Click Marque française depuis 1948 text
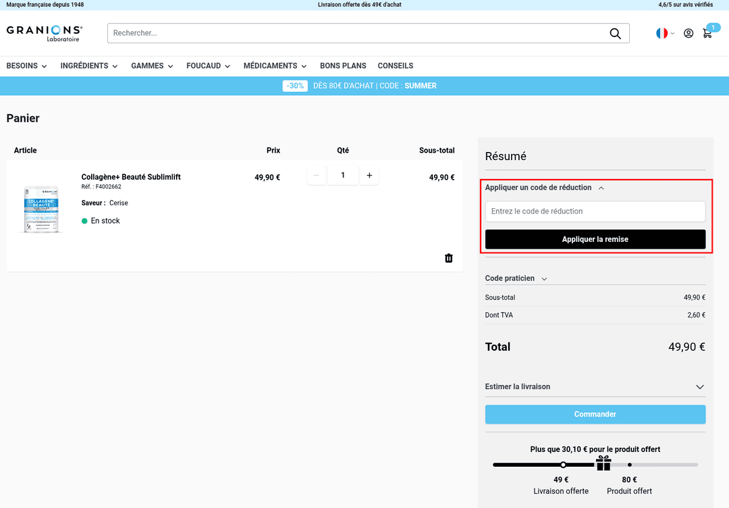The height and width of the screenshot is (508, 729). [x=45, y=5]
